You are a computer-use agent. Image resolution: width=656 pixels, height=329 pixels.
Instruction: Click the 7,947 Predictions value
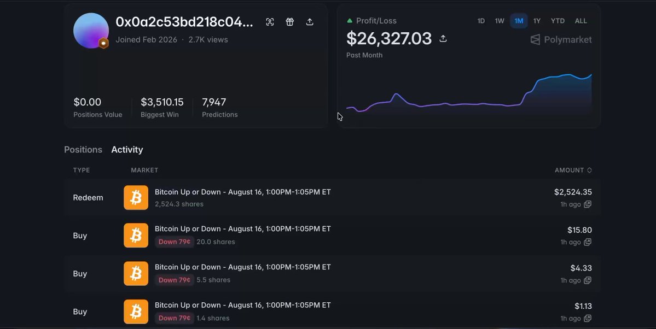point(214,102)
